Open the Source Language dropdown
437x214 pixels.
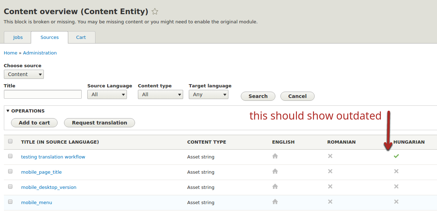[107, 94]
